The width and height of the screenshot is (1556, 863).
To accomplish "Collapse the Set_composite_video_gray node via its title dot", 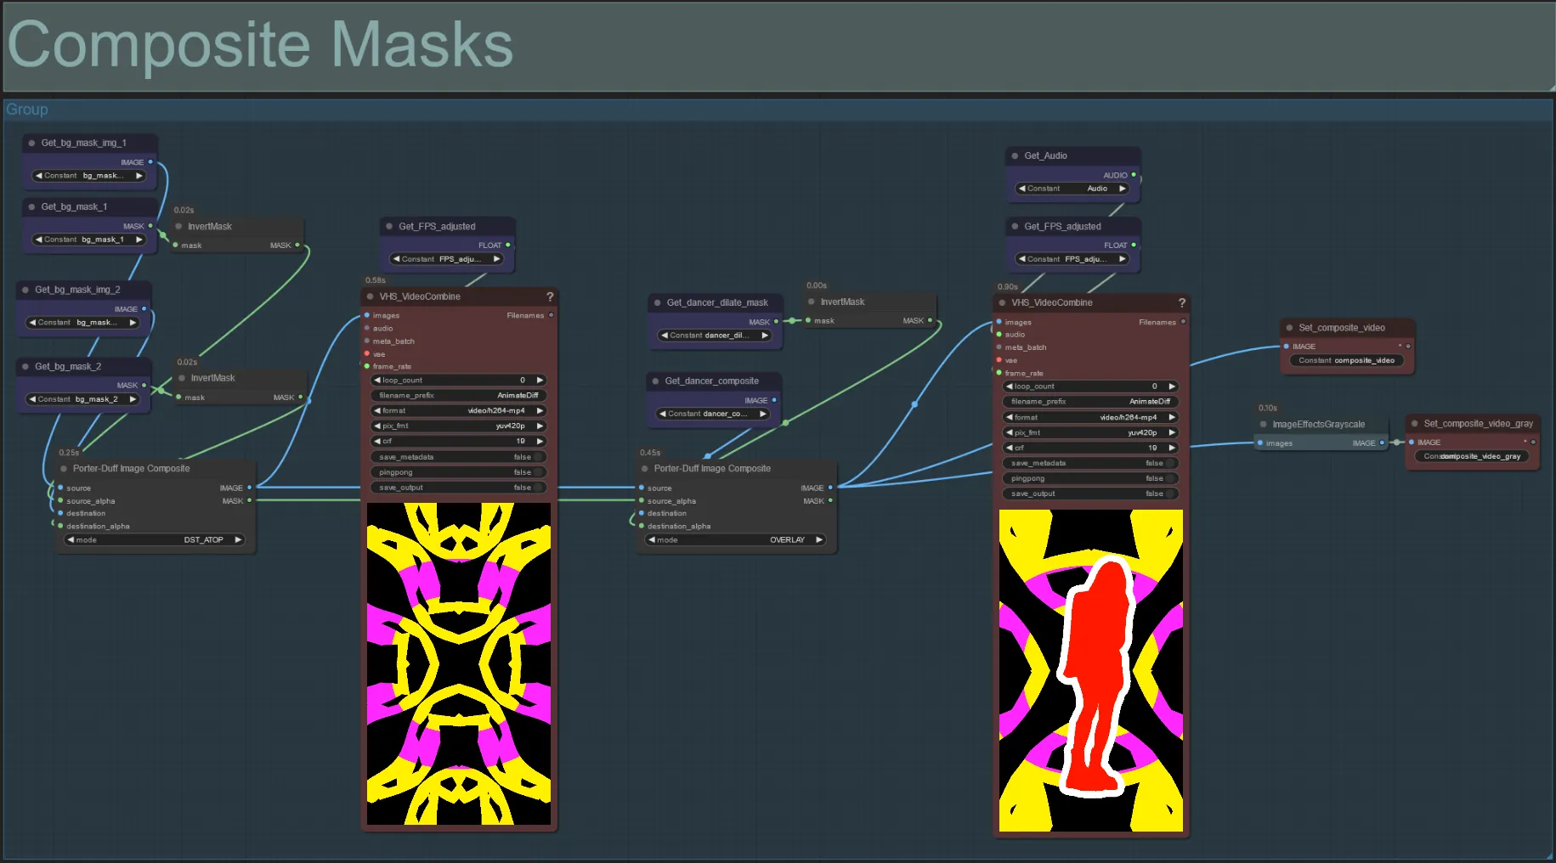I will tap(1415, 423).
